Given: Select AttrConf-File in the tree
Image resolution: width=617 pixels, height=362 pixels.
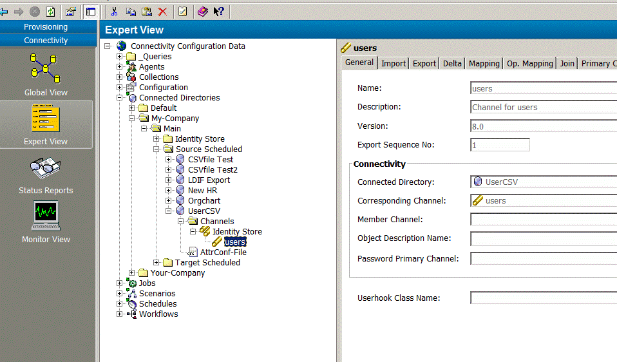Looking at the screenshot, I should [x=223, y=252].
